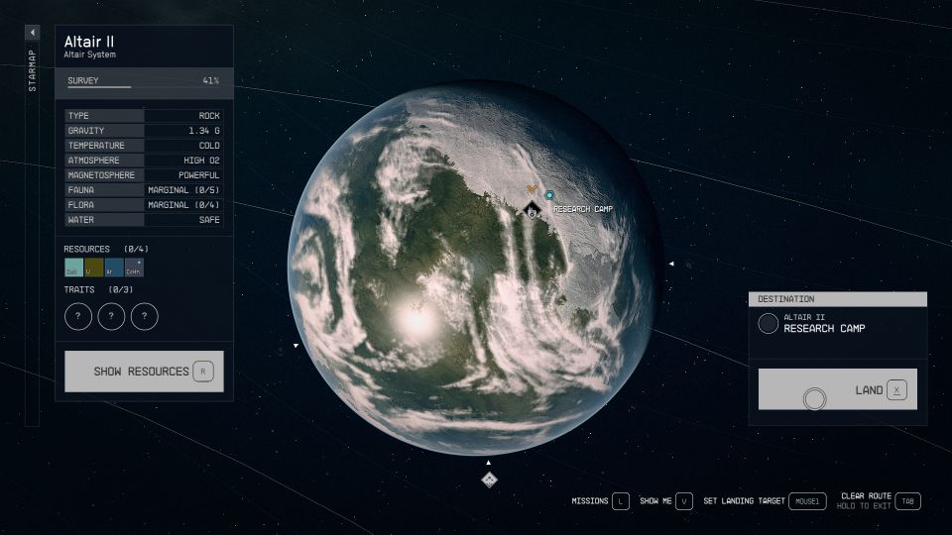The height and width of the screenshot is (535, 952).
Task: Click the small moon arrow left of planet
Action: (x=296, y=345)
